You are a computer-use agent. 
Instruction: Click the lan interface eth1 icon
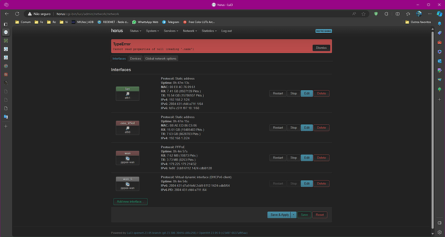tap(128, 94)
